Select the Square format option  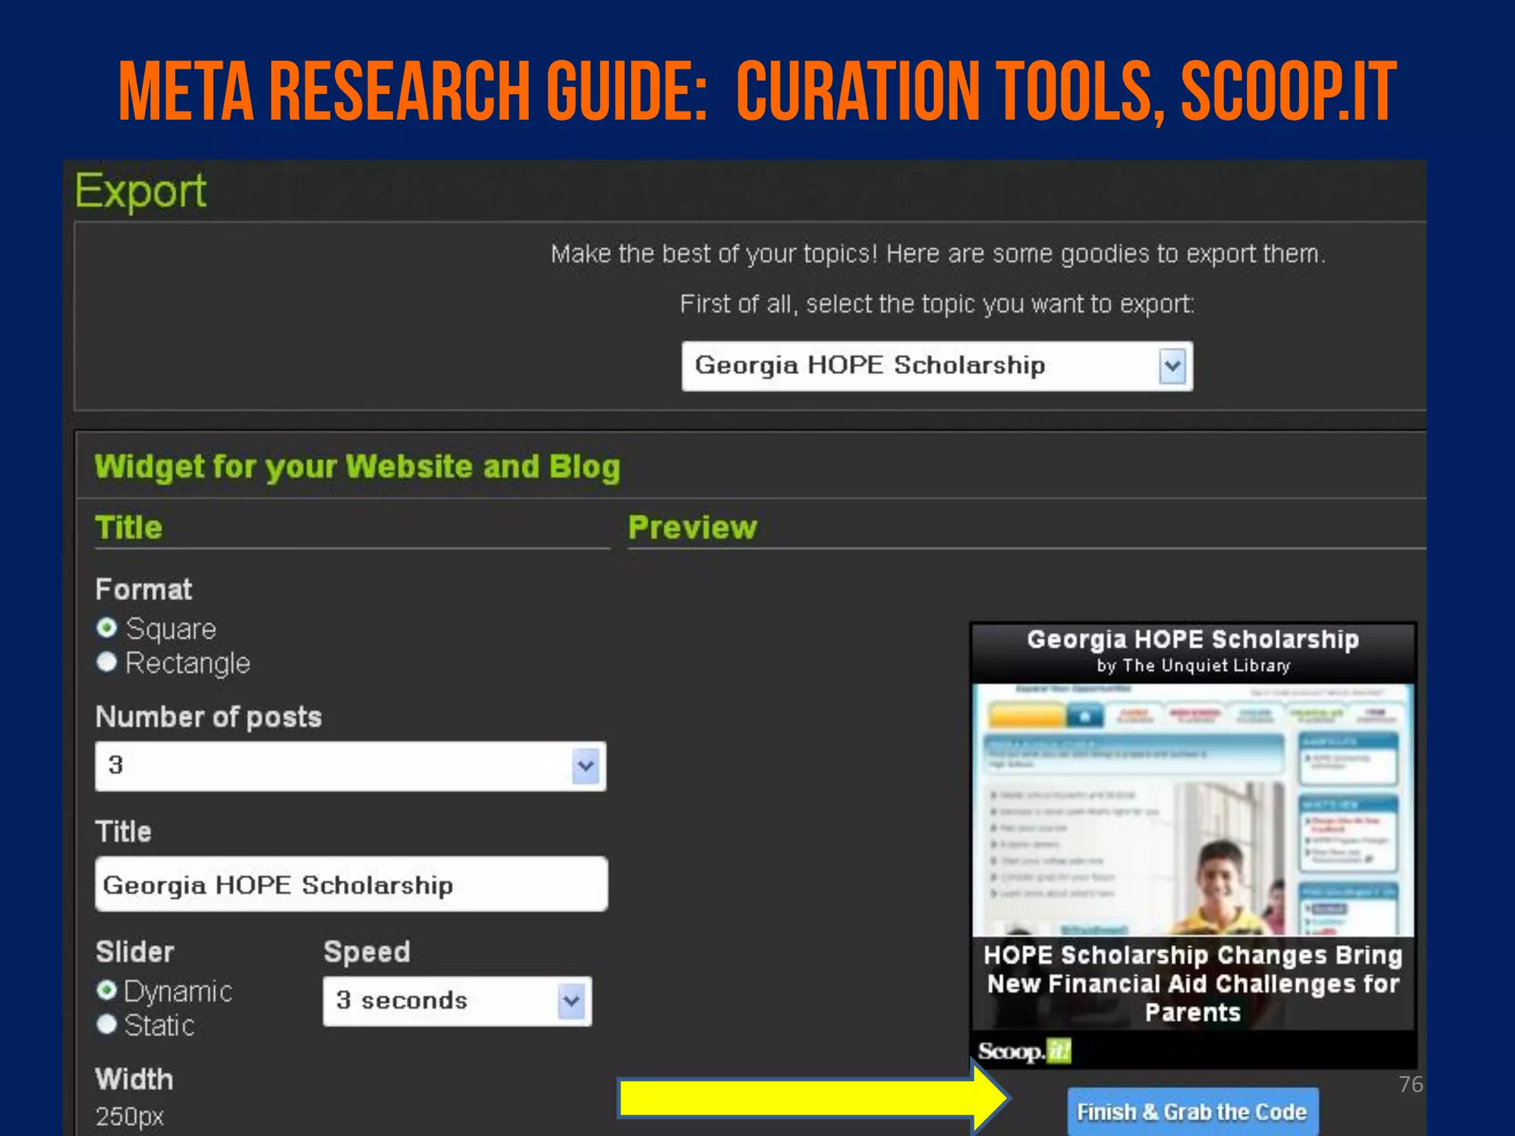point(107,628)
